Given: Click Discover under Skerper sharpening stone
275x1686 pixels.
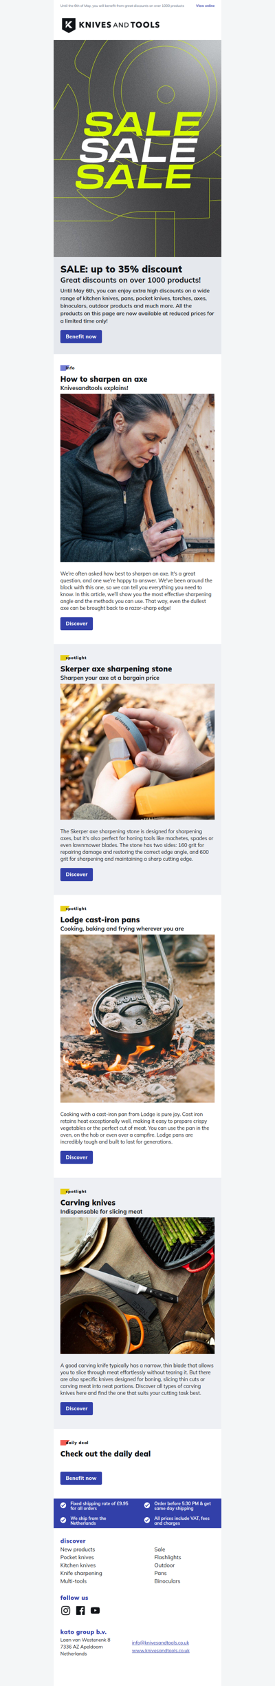Looking at the screenshot, I should (76, 874).
